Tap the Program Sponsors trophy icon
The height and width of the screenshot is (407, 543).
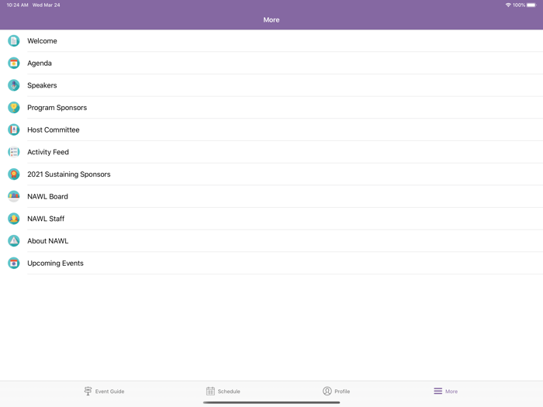tap(13, 108)
